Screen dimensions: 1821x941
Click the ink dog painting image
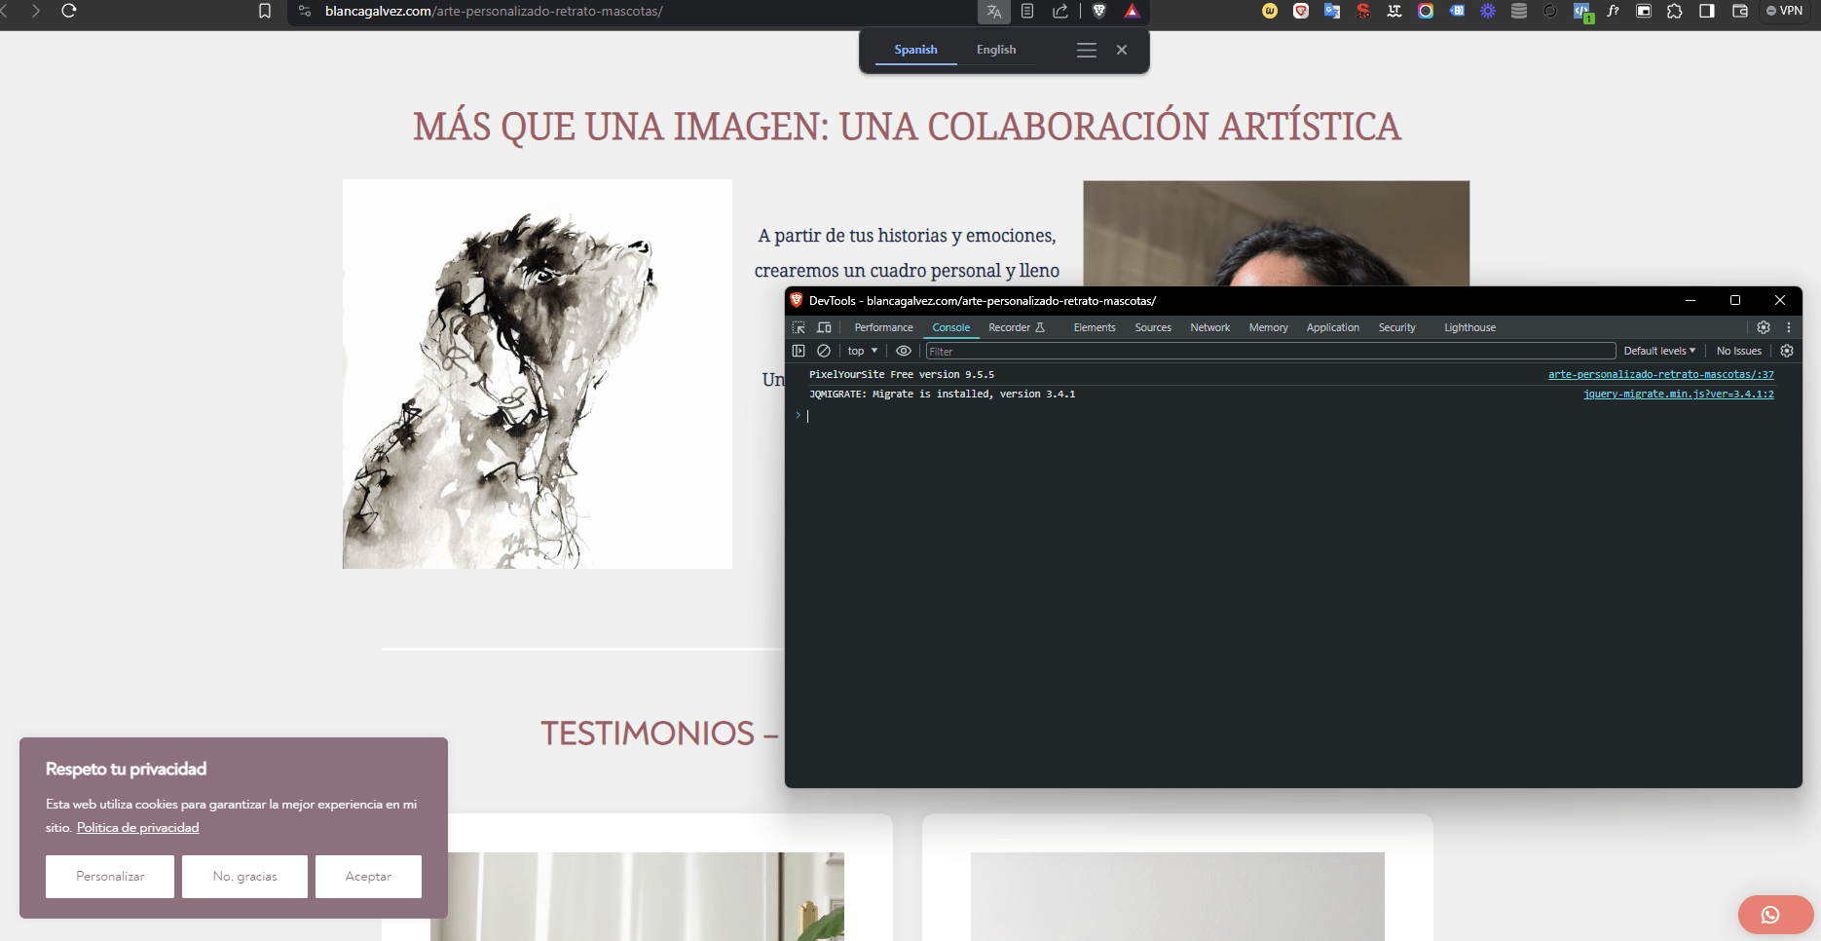click(x=538, y=374)
